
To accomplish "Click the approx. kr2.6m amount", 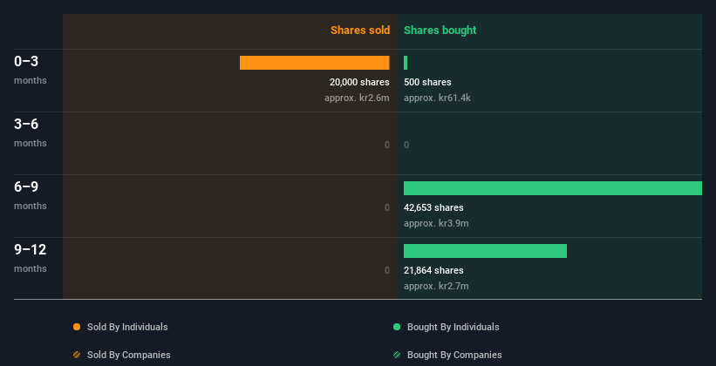I will pyautogui.click(x=357, y=98).
